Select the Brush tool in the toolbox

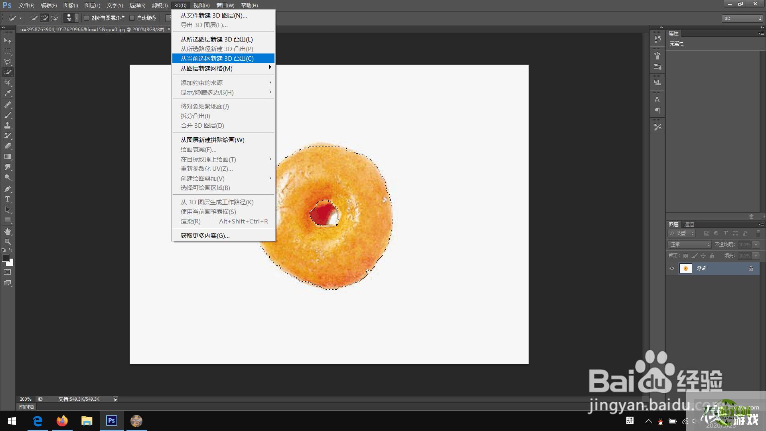coord(8,115)
